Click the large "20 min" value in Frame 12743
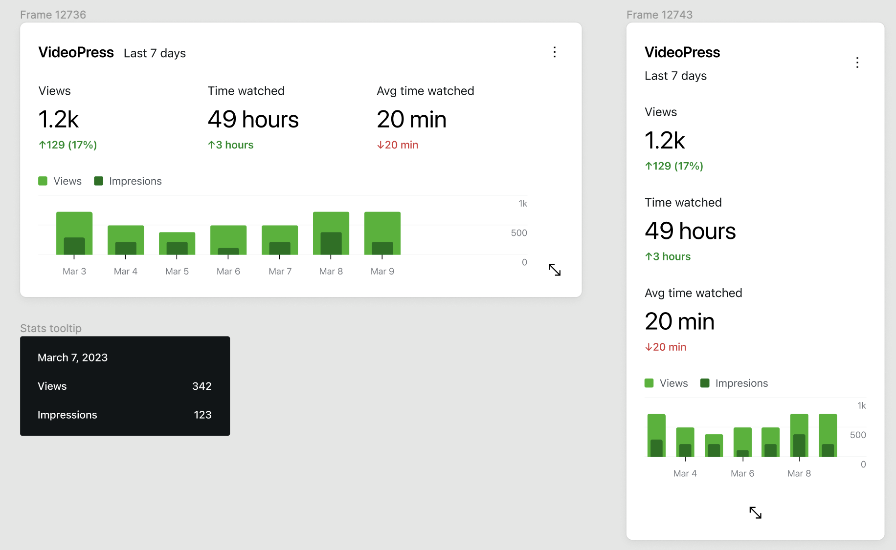 [680, 321]
